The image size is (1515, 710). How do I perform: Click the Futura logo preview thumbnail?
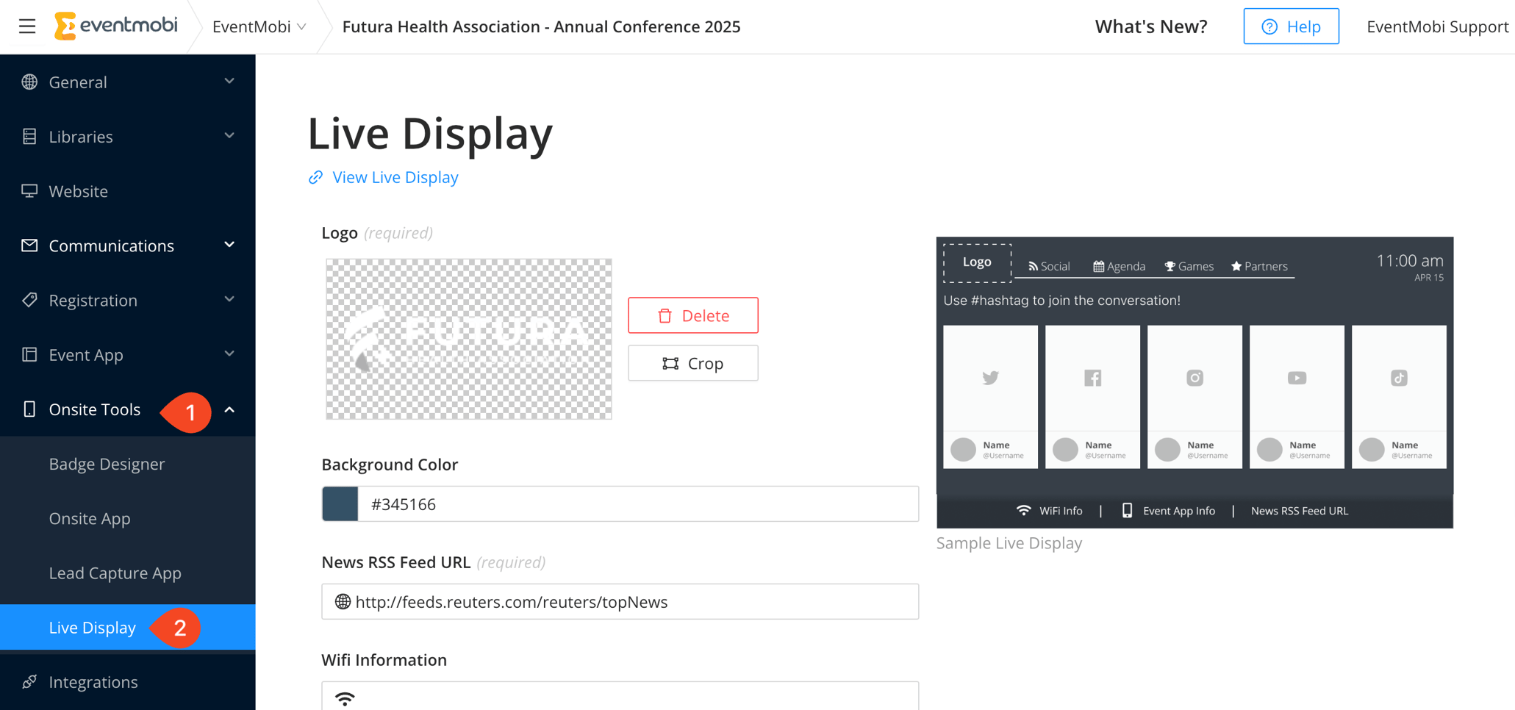click(469, 339)
